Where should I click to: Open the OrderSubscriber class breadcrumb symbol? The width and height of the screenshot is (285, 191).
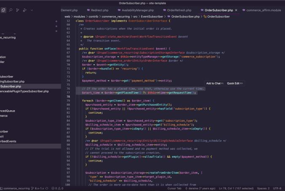[x=218, y=16]
